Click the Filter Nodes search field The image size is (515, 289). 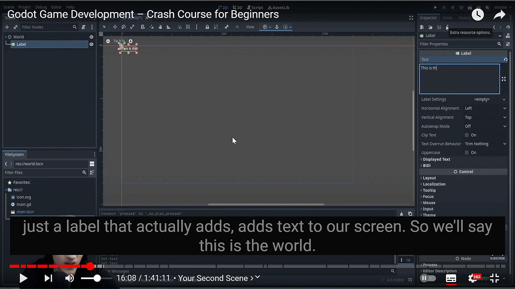(x=49, y=27)
